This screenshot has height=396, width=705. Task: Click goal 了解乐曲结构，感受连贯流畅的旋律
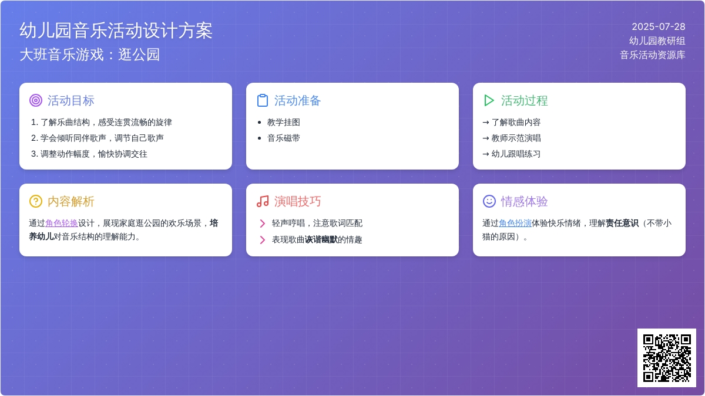106,122
